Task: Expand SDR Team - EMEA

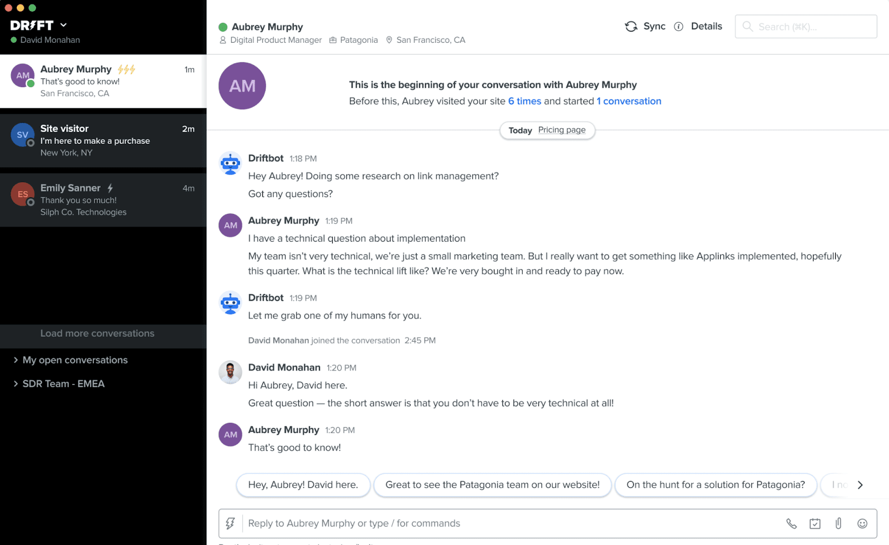Action: [x=63, y=383]
